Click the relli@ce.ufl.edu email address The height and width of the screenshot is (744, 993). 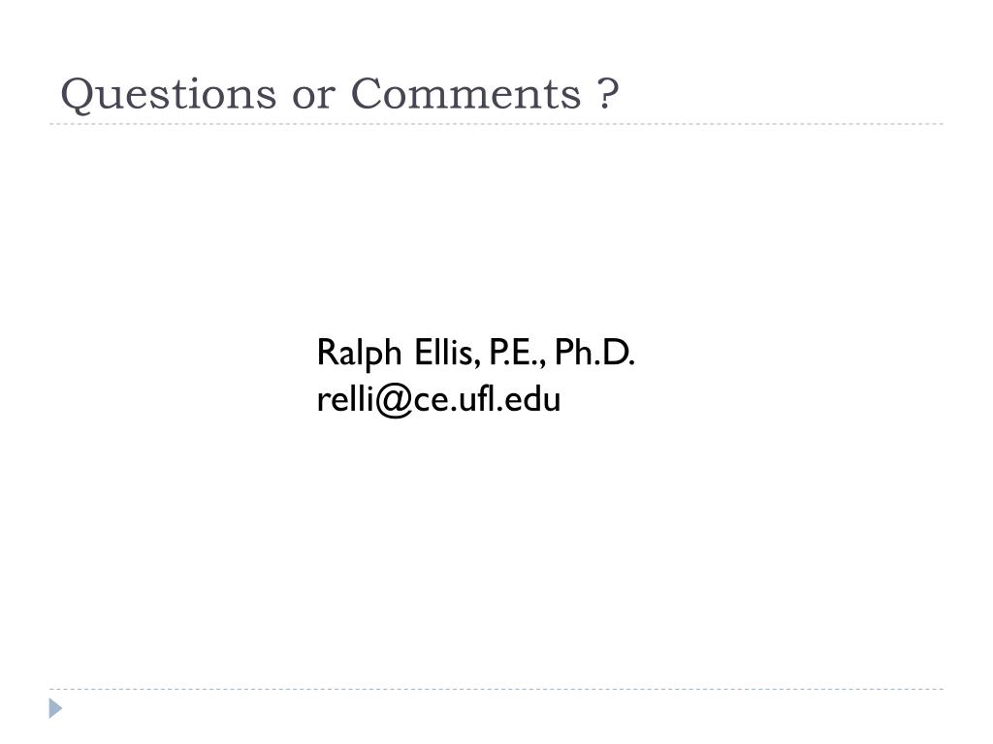tap(438, 400)
